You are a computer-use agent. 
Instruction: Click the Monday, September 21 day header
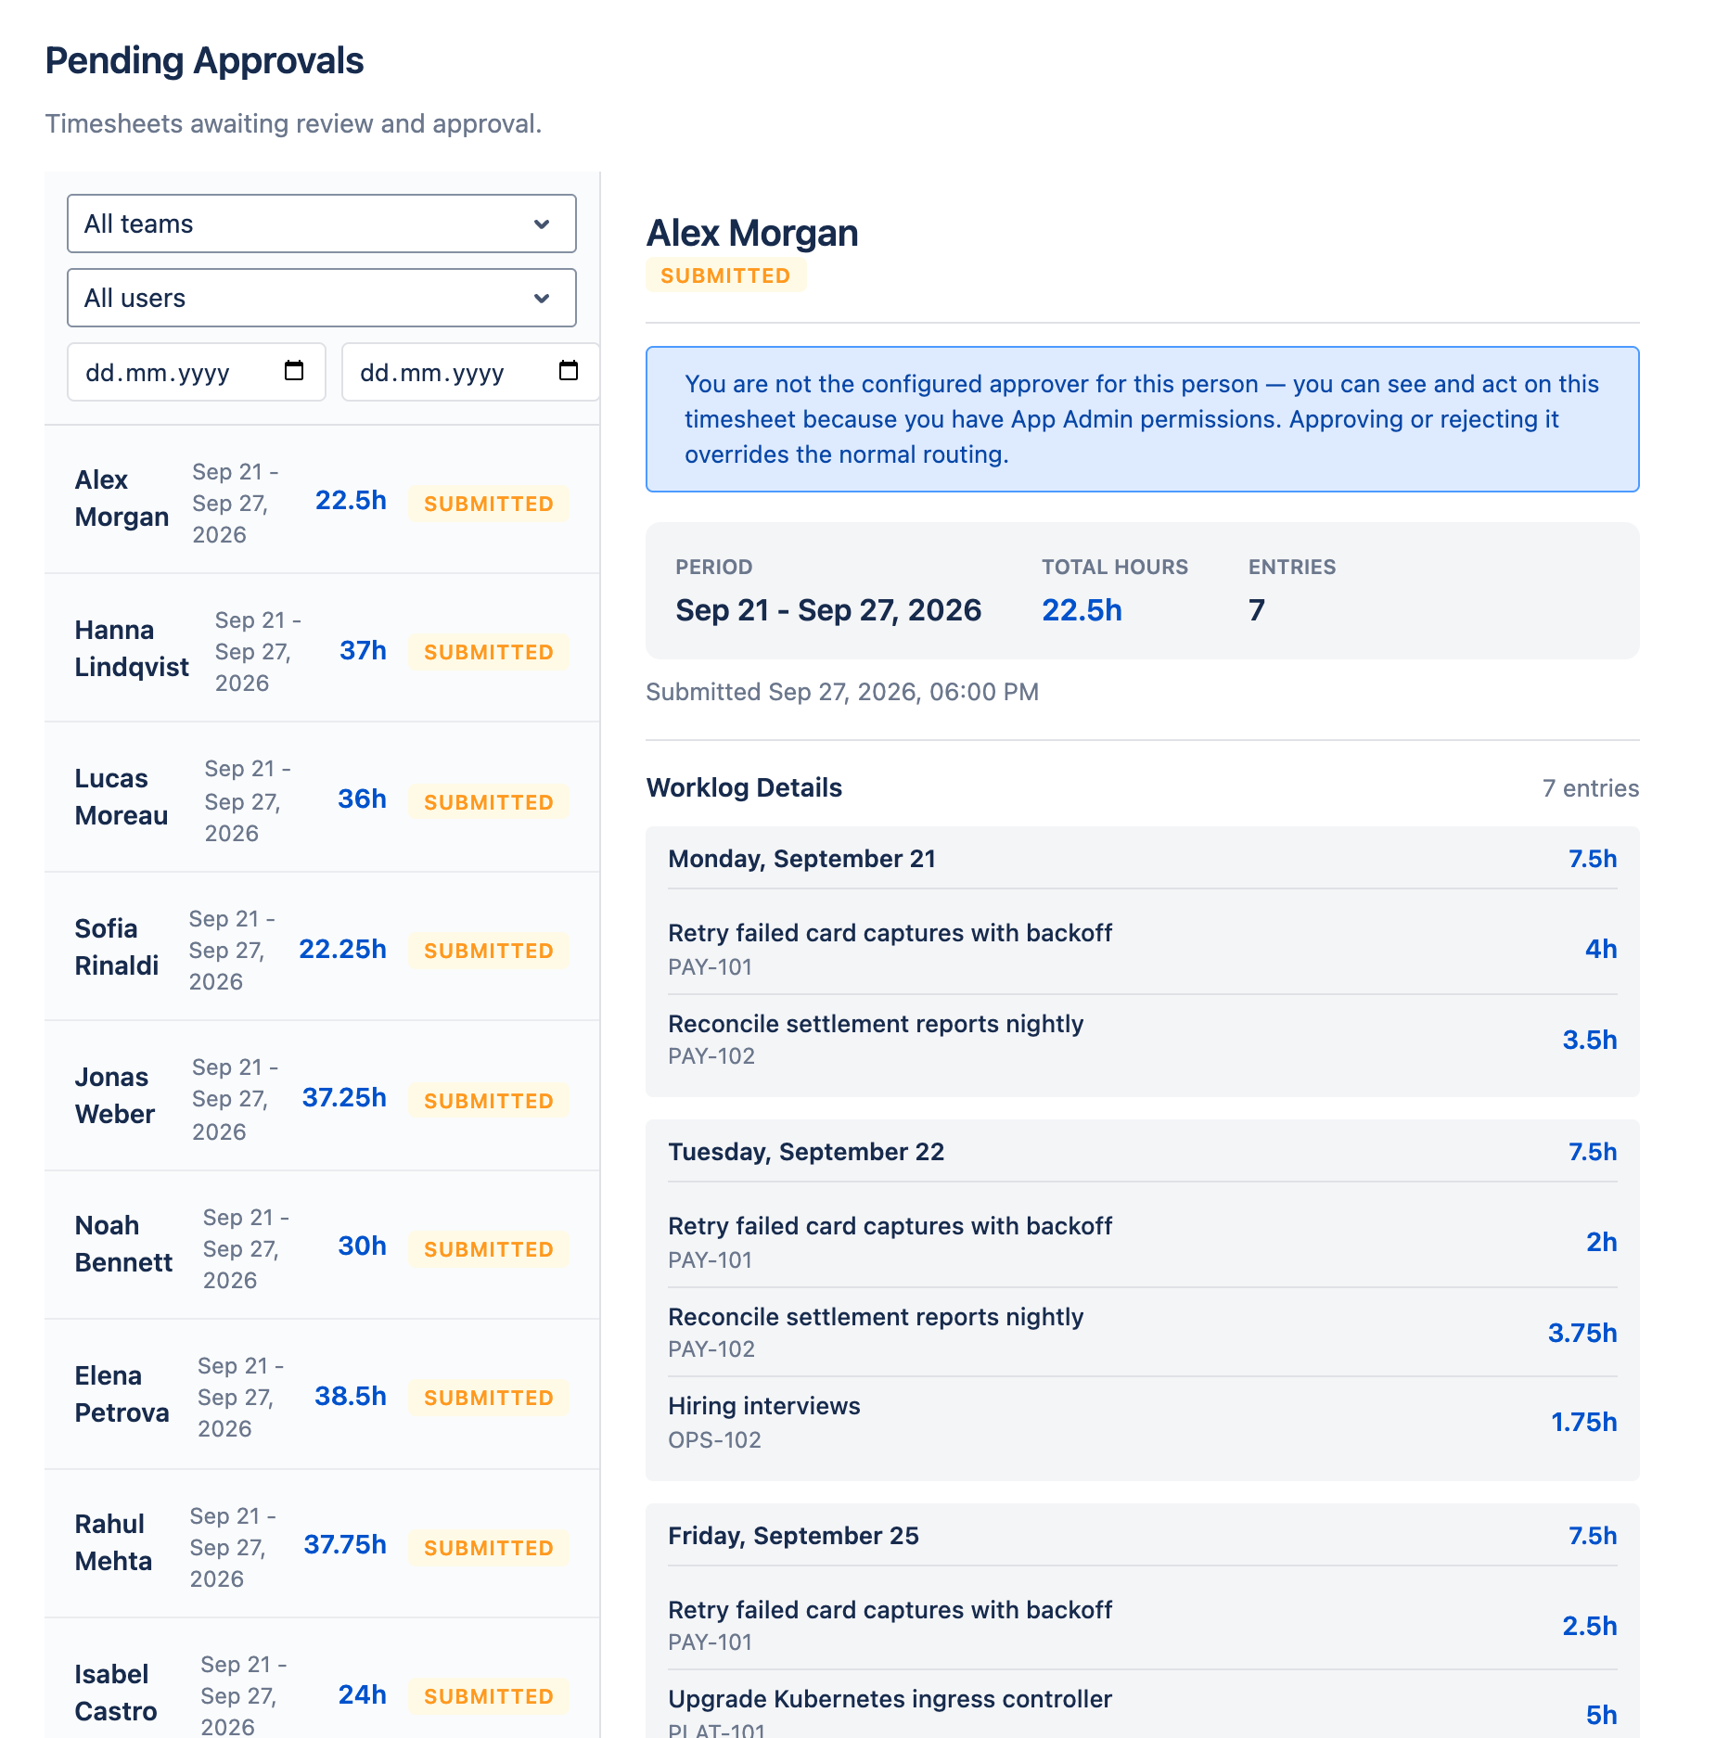(1143, 859)
